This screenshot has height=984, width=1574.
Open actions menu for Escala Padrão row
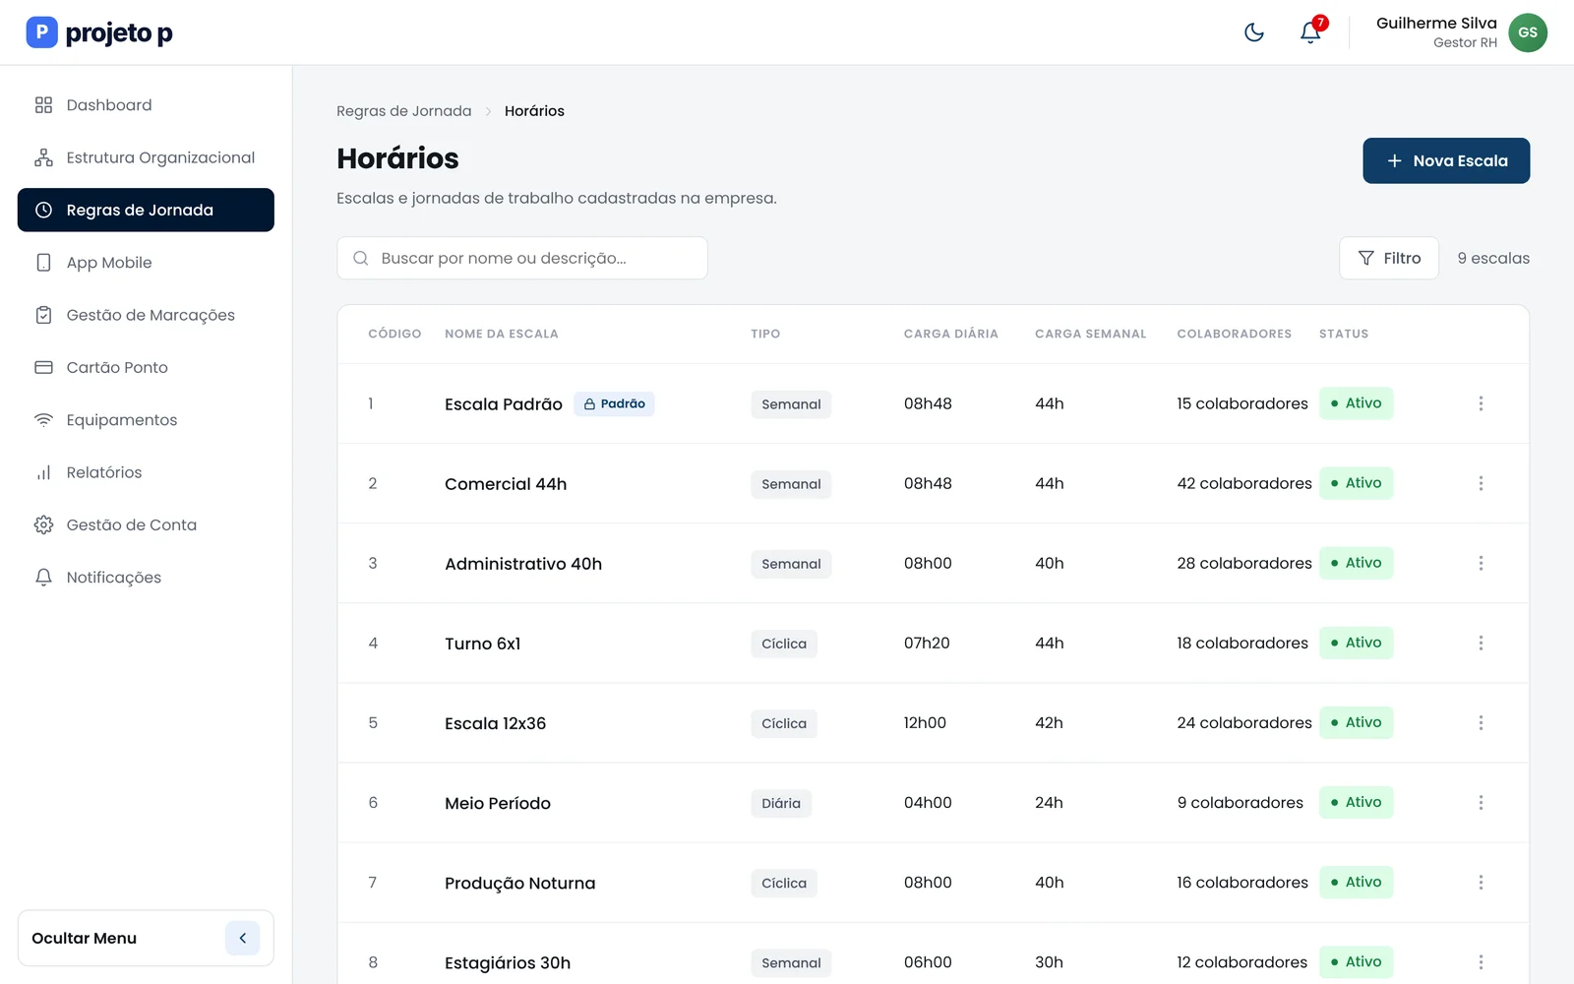click(x=1481, y=403)
